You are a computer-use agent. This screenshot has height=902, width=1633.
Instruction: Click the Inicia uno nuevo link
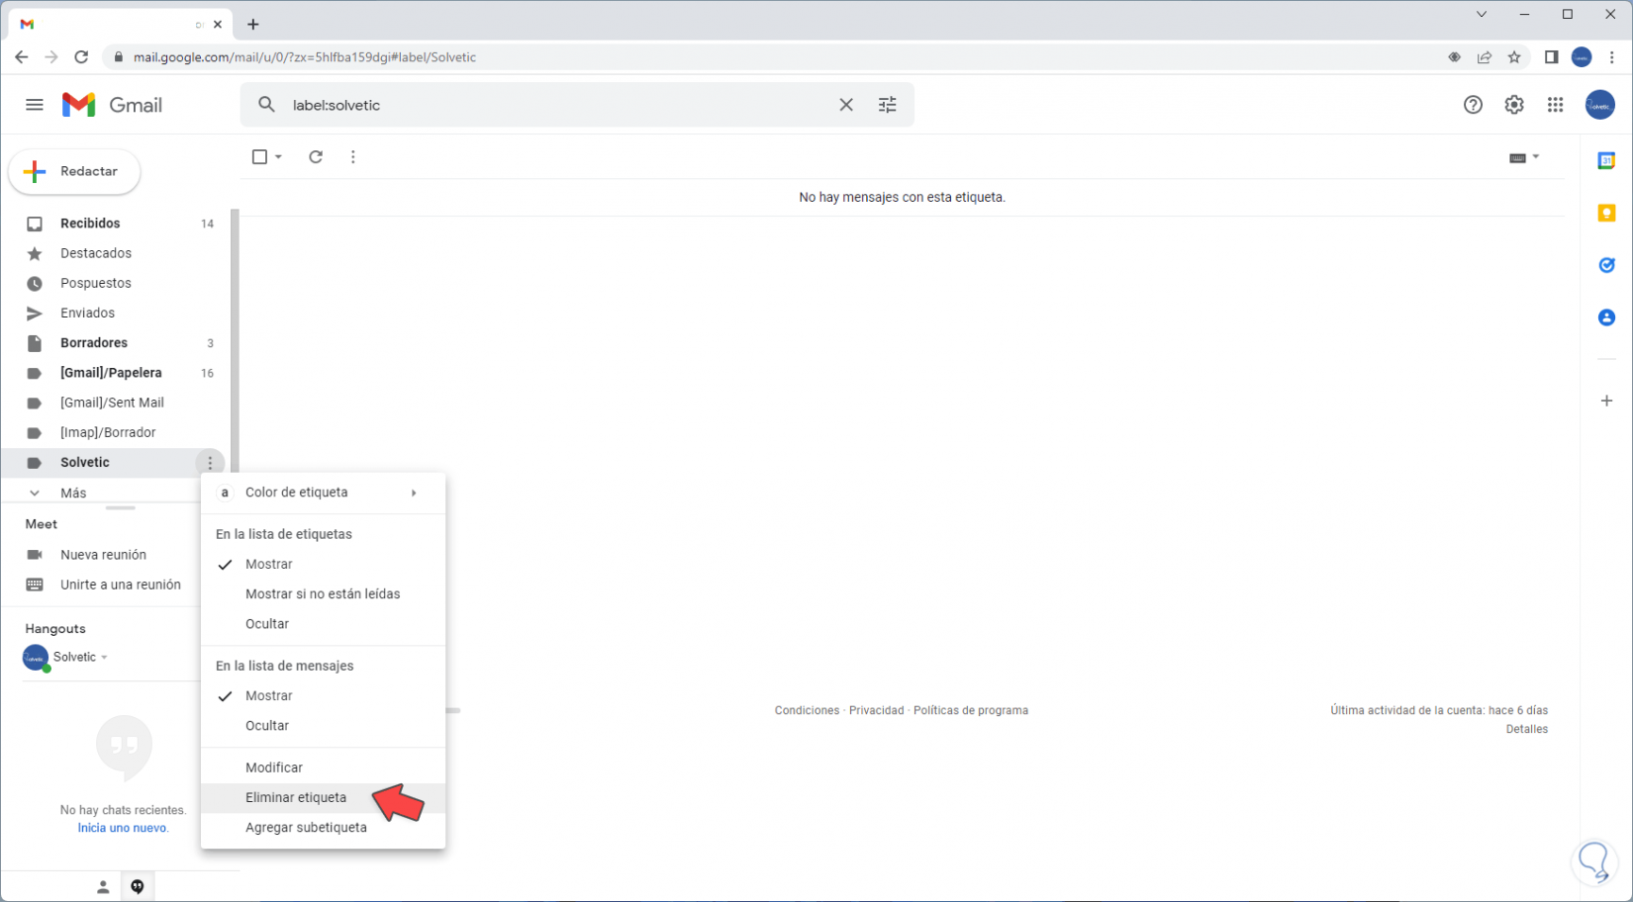[x=123, y=828]
